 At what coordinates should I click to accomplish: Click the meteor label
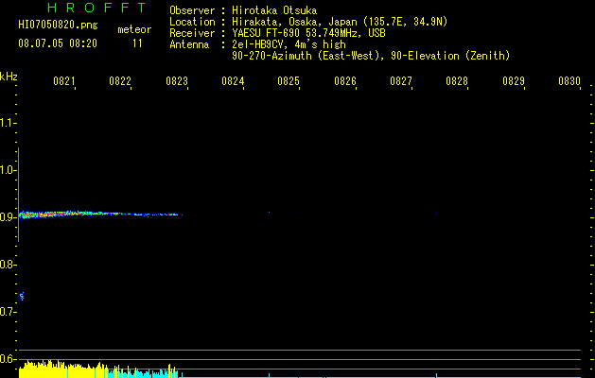(134, 29)
